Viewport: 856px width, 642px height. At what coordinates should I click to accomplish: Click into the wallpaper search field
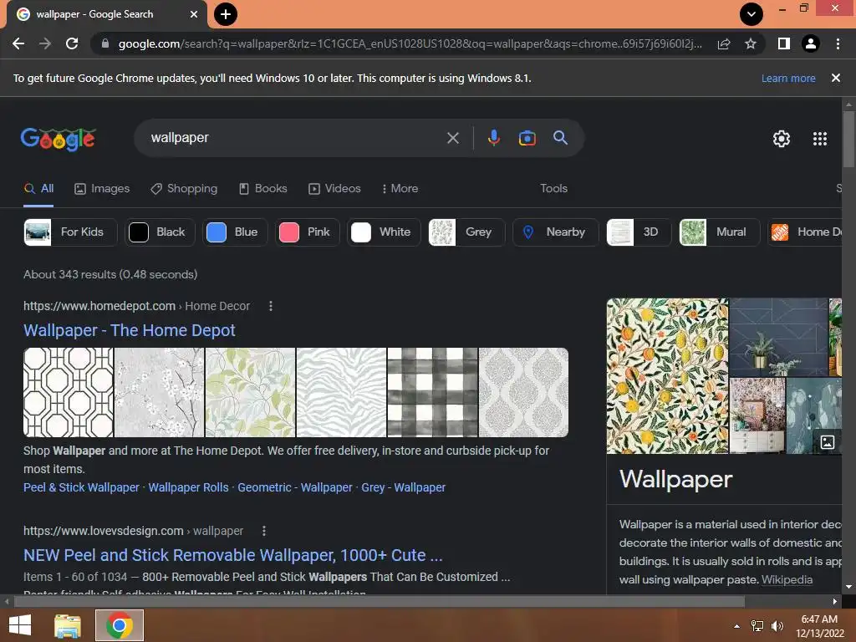(295, 138)
